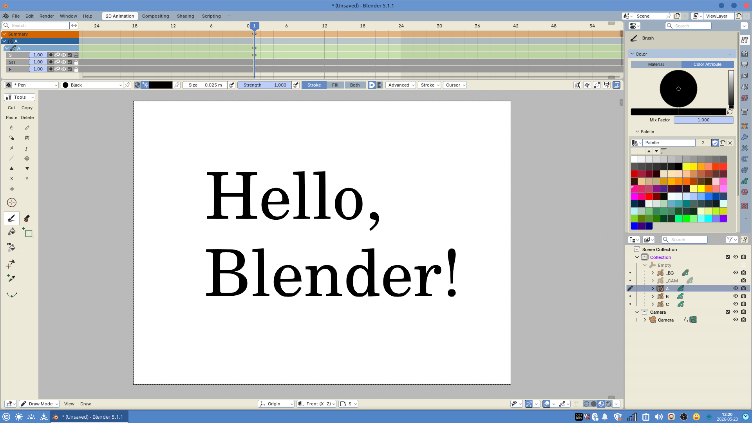This screenshot has height=423, width=752.
Task: Expand the _BG object in outliner
Action: 653,273
